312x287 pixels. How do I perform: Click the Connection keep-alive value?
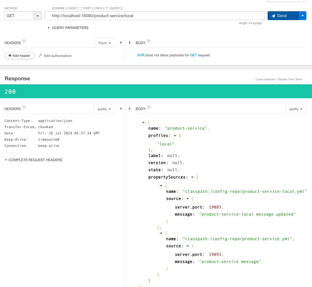click(49, 146)
